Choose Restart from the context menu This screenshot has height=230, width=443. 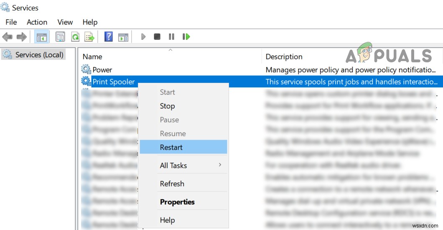(x=183, y=147)
